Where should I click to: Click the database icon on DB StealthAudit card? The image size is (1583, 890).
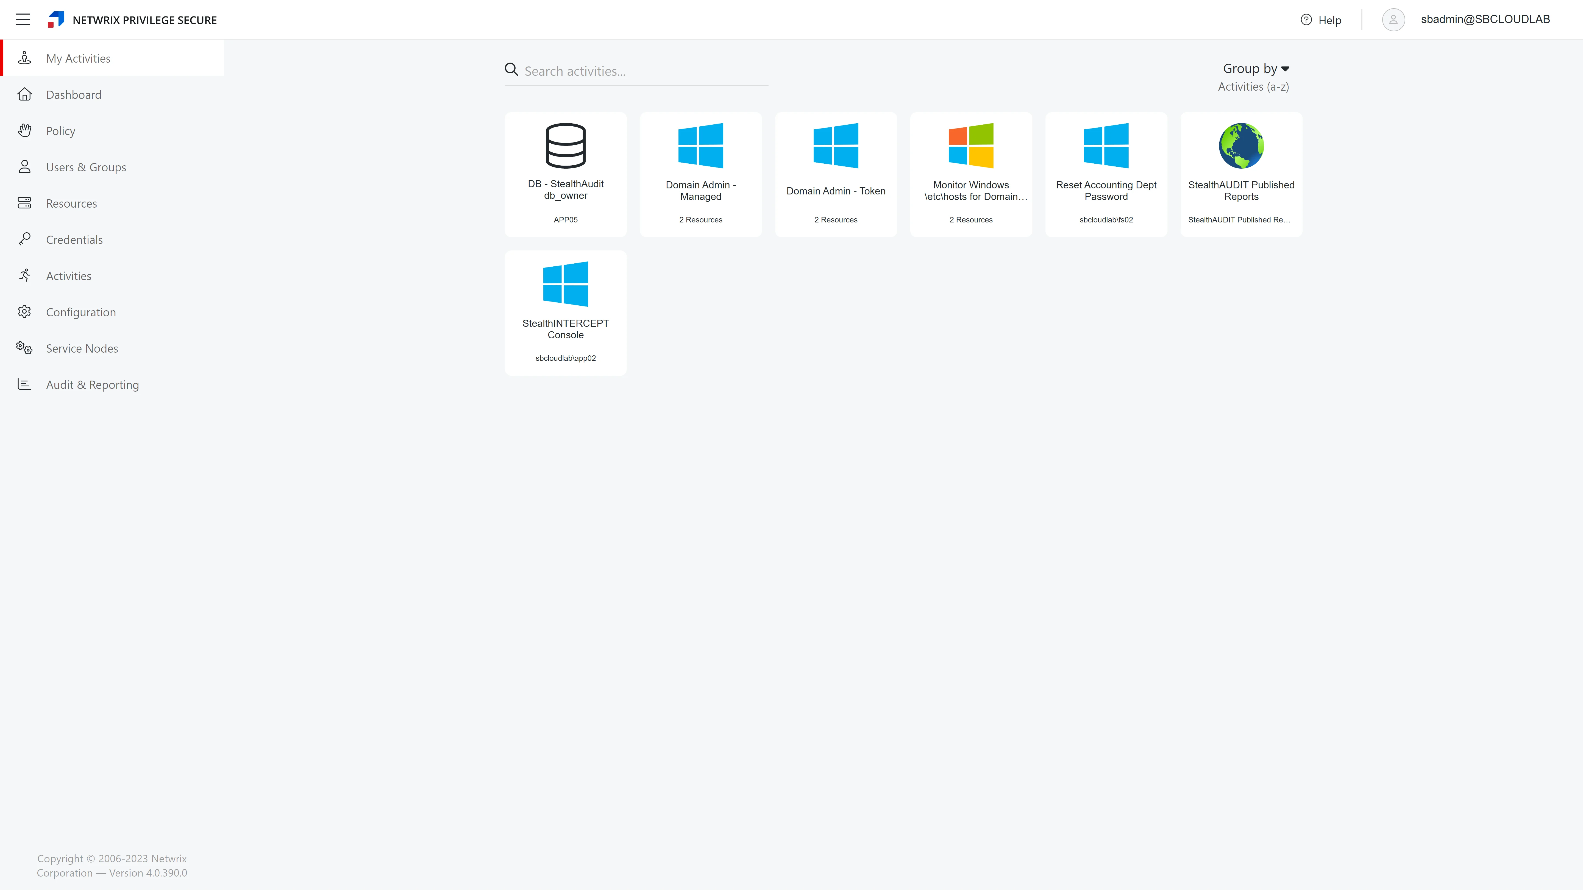click(565, 146)
